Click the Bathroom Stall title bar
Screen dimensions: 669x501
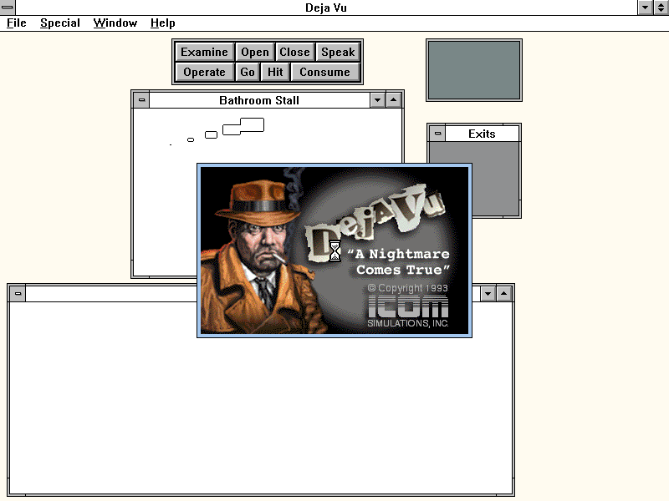(x=259, y=100)
